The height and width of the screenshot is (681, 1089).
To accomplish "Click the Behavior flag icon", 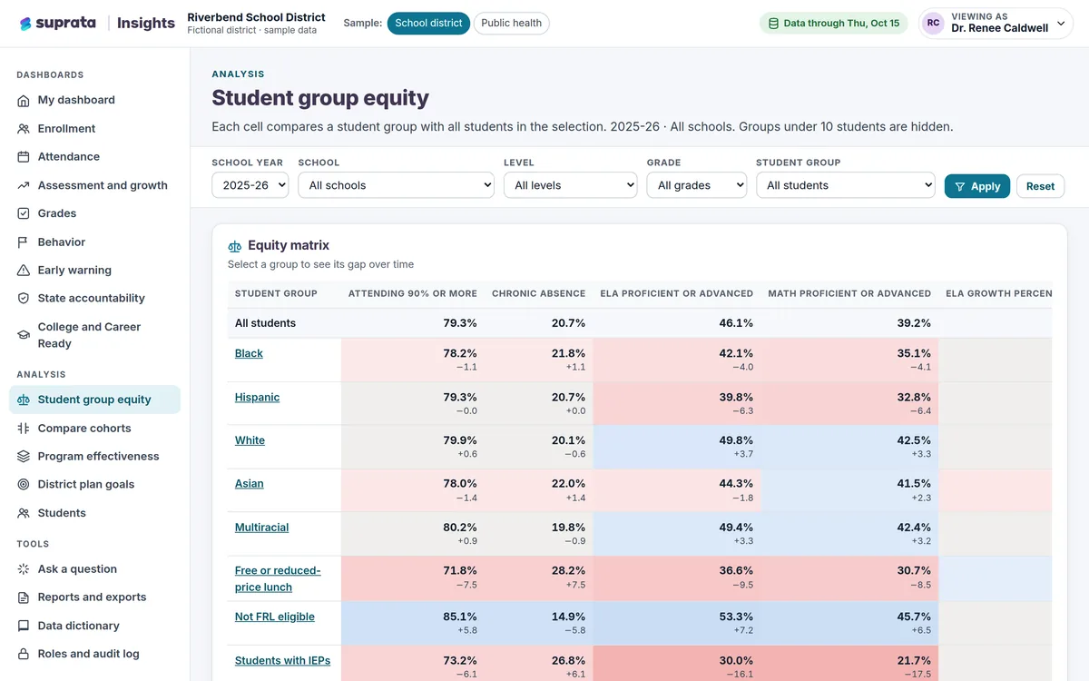I will pos(24,242).
